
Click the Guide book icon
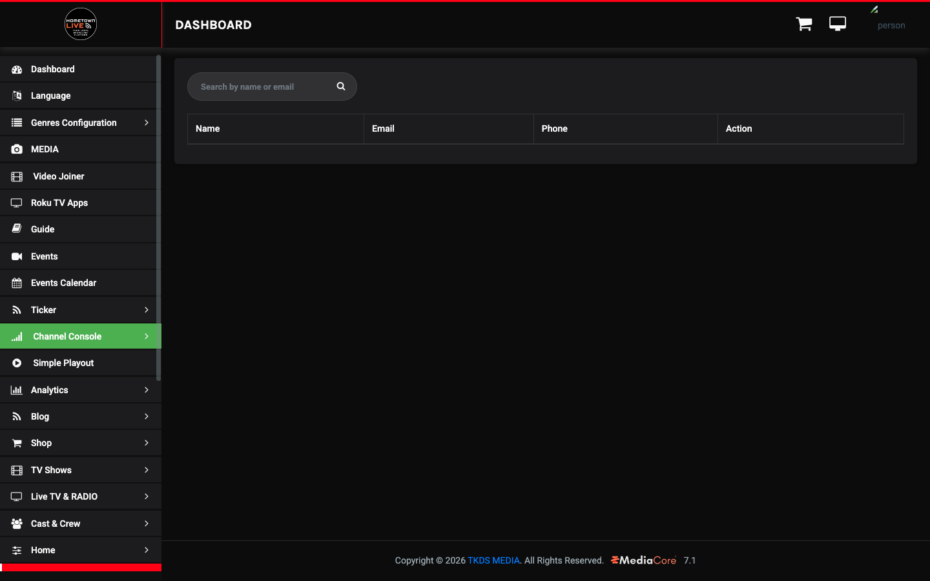coord(17,229)
